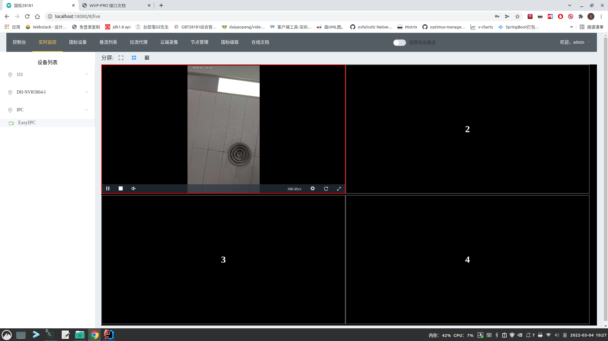Viewport: 608px width, 341px height.
Task: Open the saved passwords key icon
Action: 497,16
